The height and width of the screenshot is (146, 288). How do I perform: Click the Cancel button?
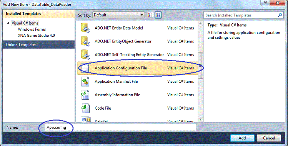click(269, 138)
